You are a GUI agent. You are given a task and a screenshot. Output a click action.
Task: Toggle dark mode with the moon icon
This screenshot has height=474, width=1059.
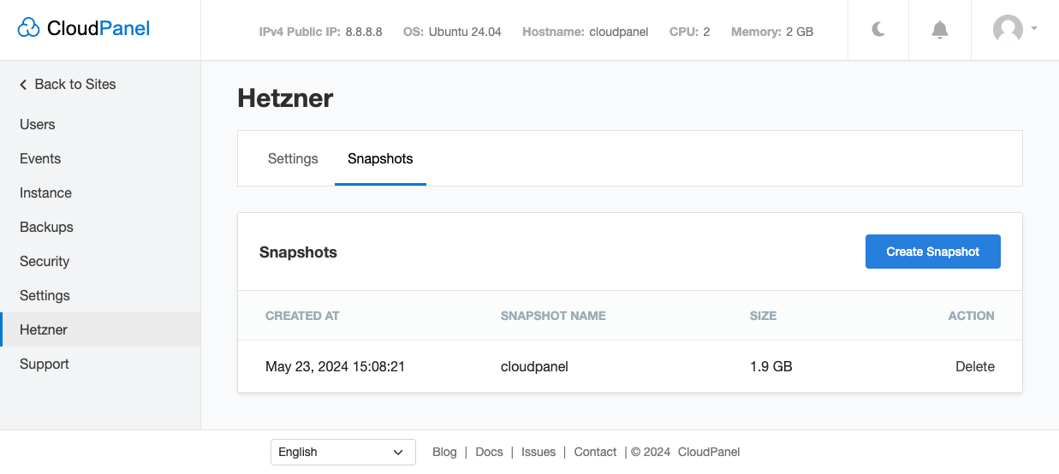[x=878, y=30]
